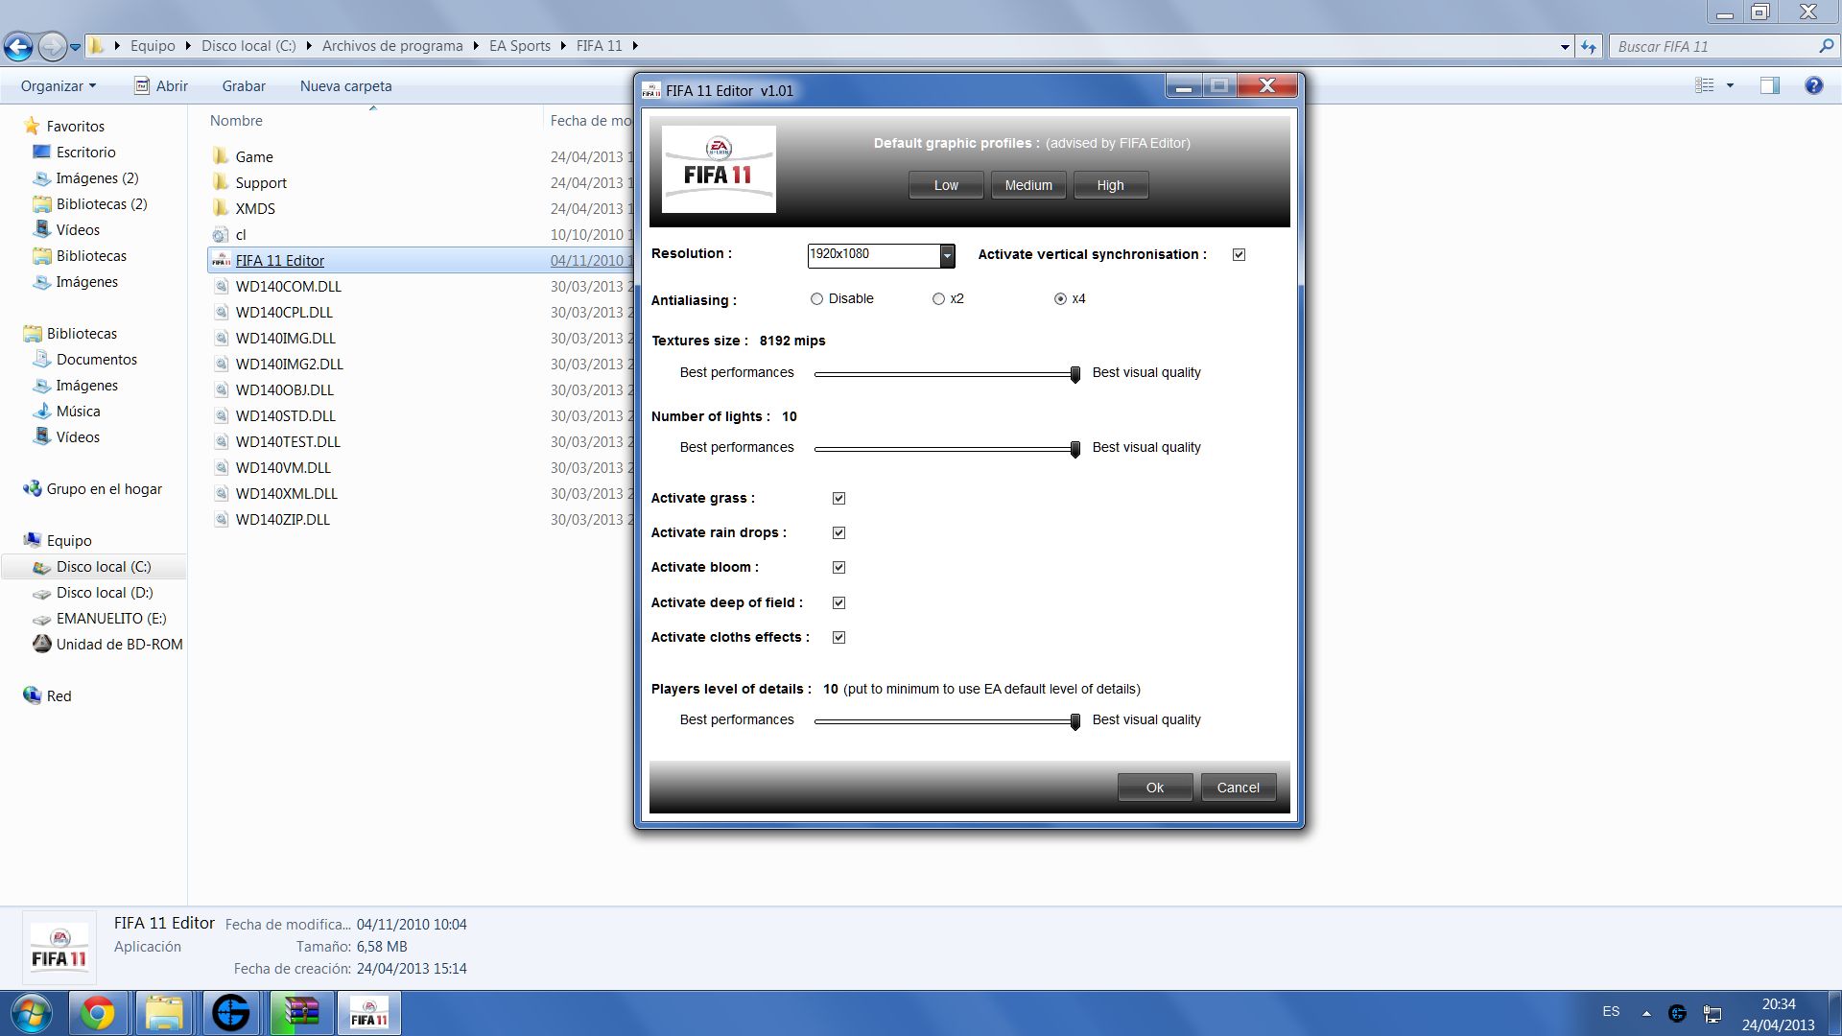Uncheck Activate grass checkbox
1842x1036 pixels.
[838, 498]
